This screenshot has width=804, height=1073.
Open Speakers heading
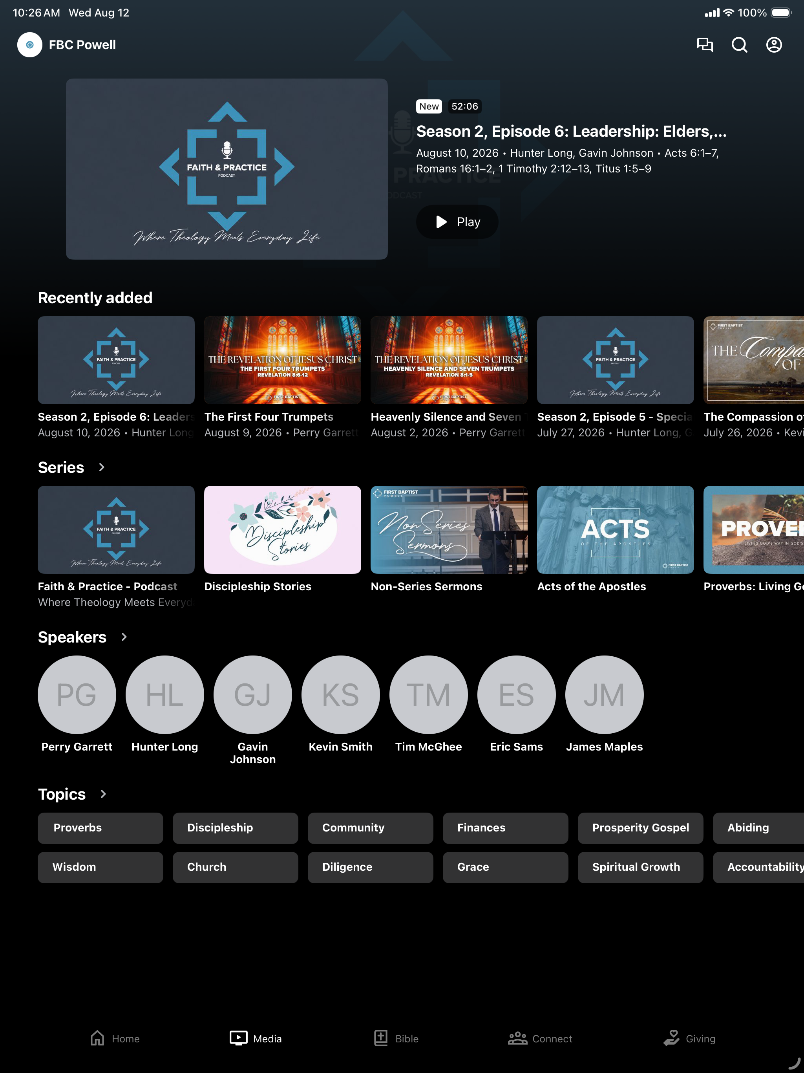coord(72,637)
